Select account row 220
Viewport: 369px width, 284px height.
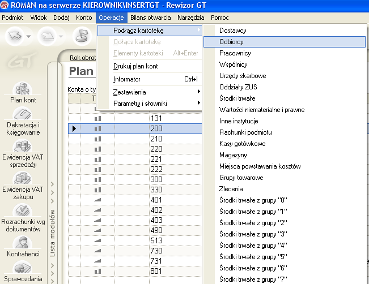tap(135, 149)
